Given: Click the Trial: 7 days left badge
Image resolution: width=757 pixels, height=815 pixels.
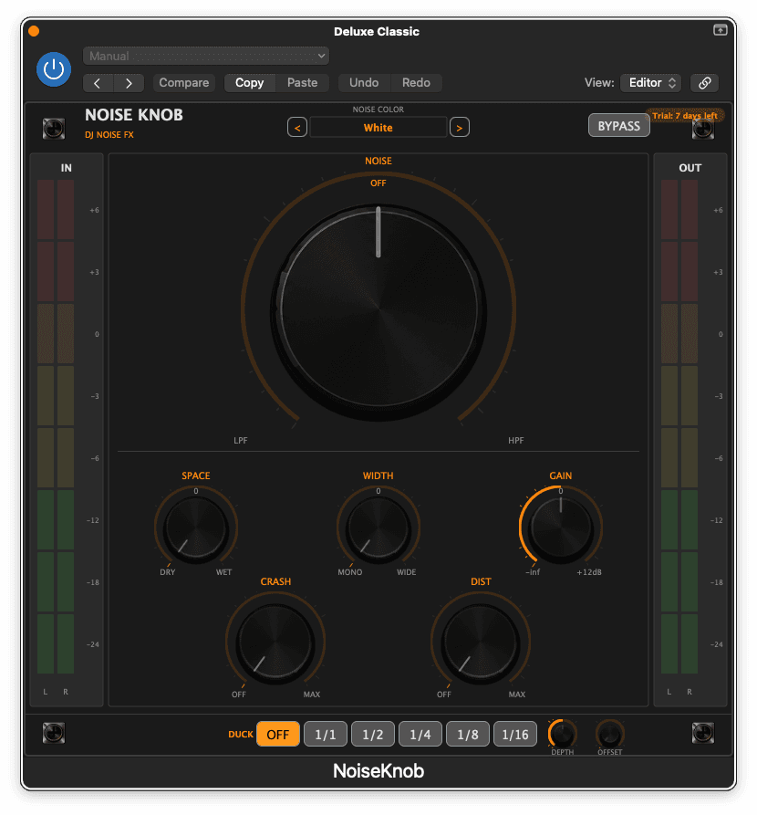Looking at the screenshot, I should coord(685,115).
